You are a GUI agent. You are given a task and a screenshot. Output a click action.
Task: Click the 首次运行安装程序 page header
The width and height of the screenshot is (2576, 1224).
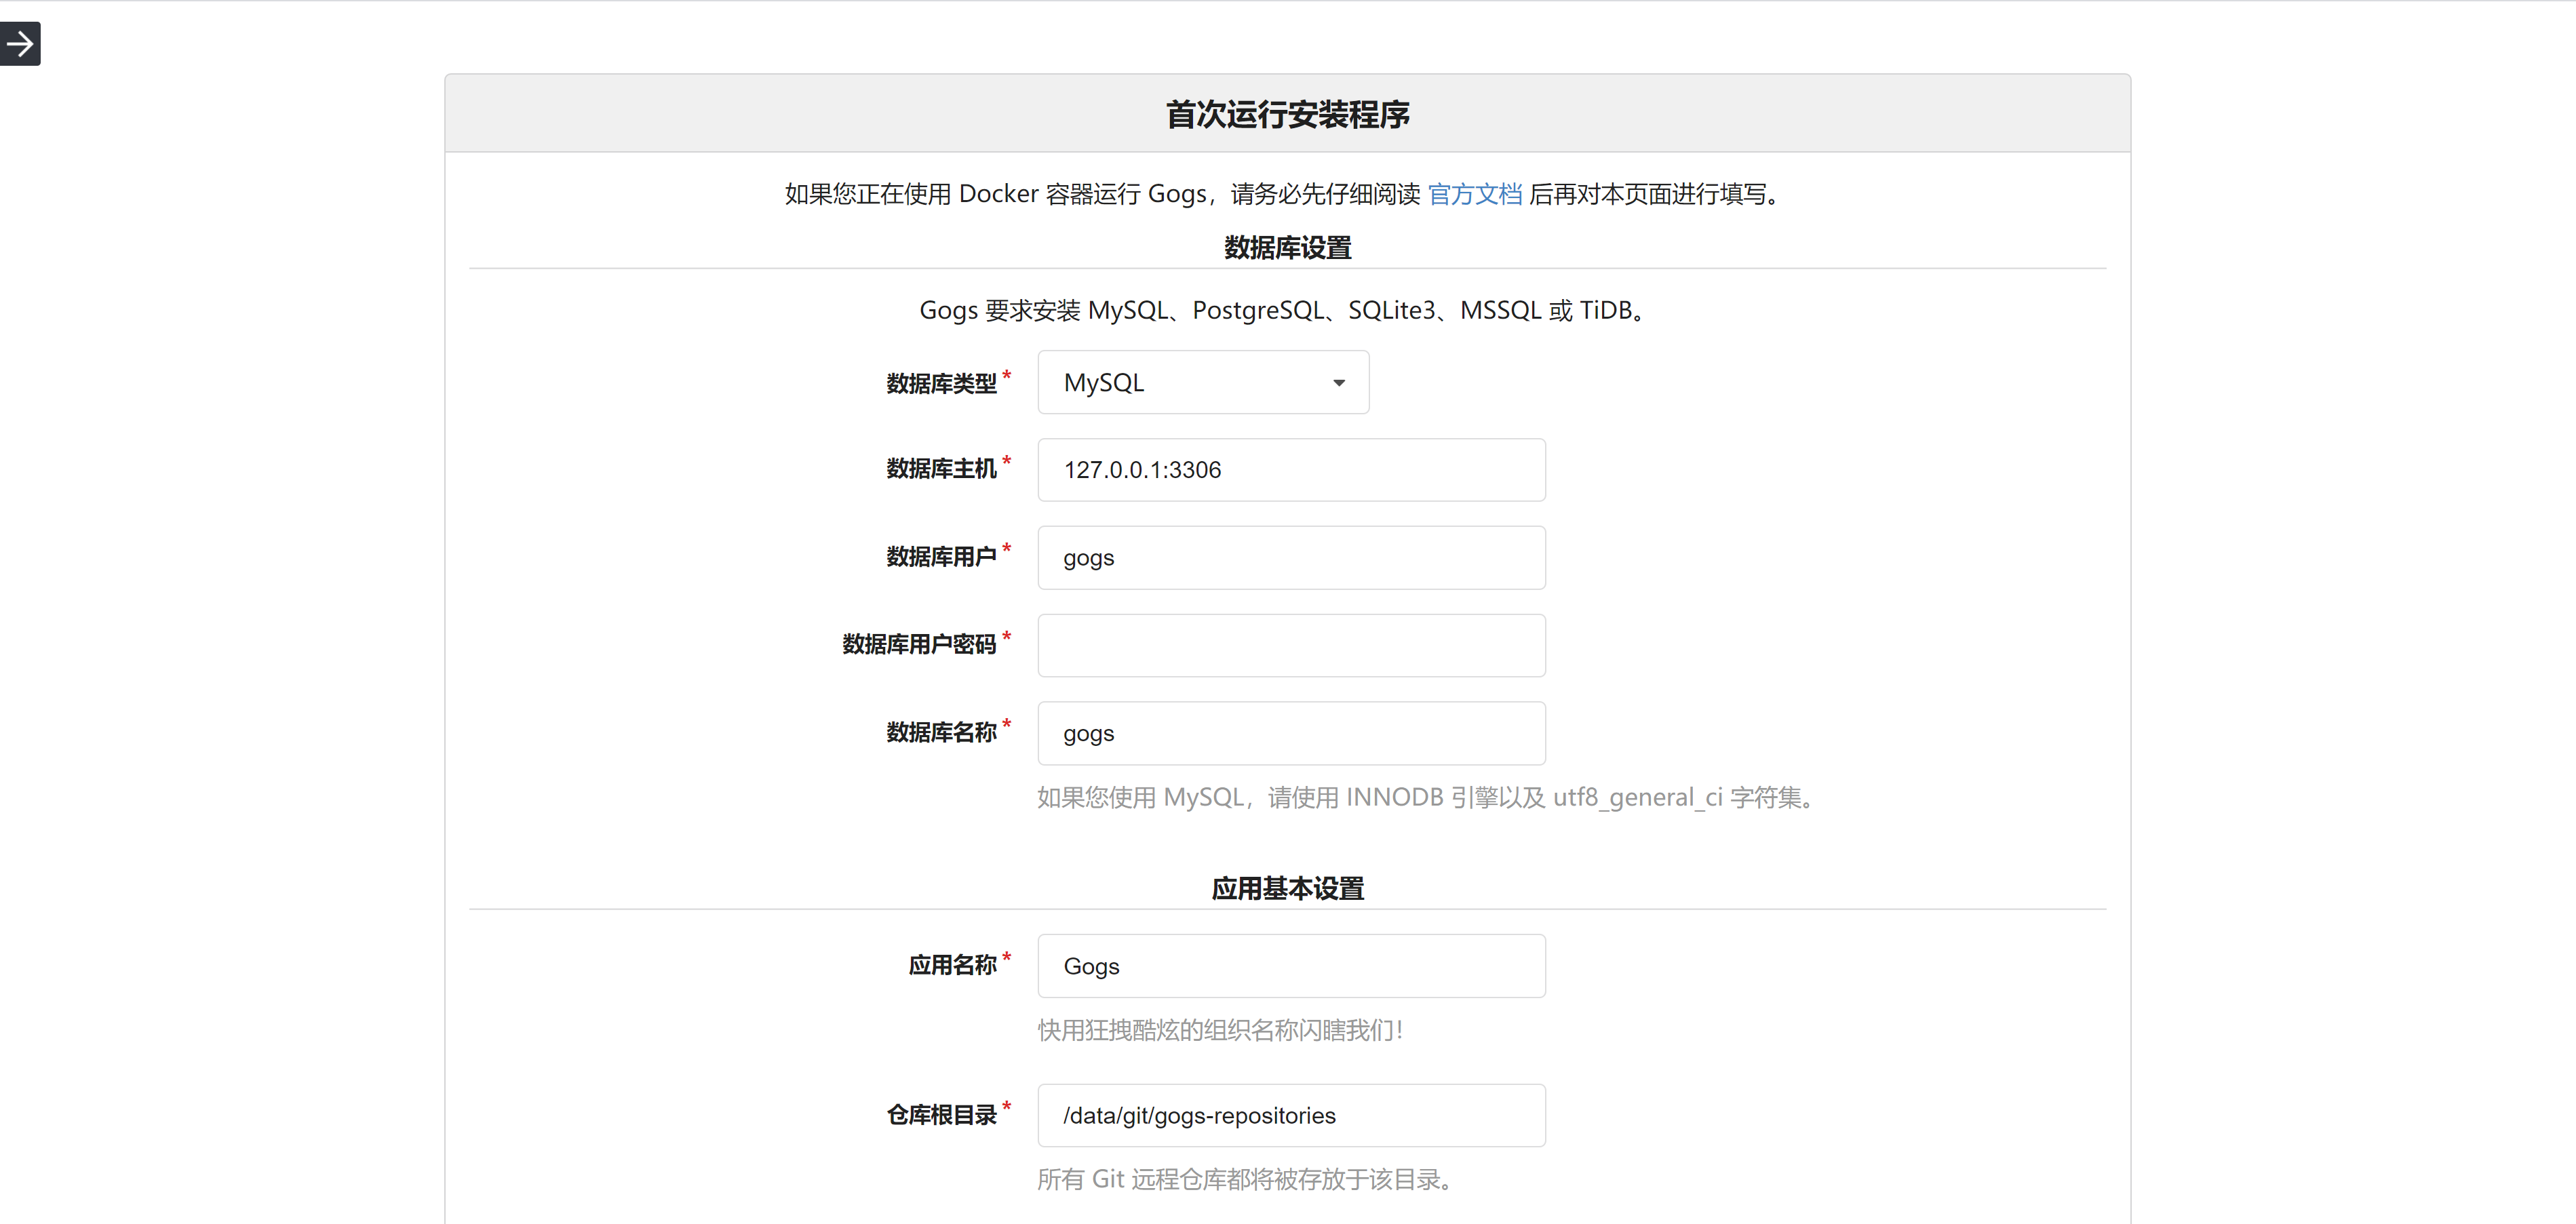pos(1287,115)
